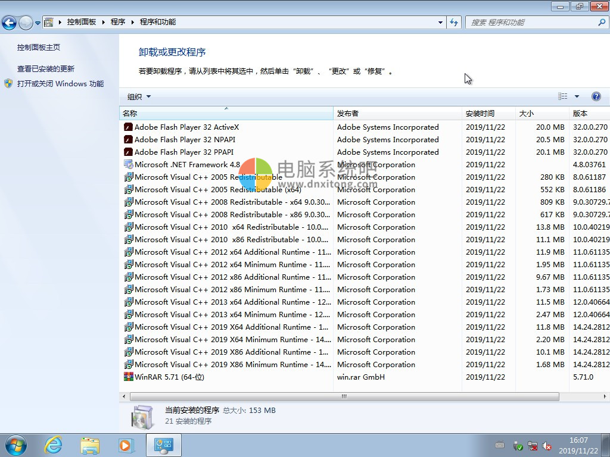Select the WinRAR 5.71 program icon
610x457 pixels.
[x=128, y=377]
